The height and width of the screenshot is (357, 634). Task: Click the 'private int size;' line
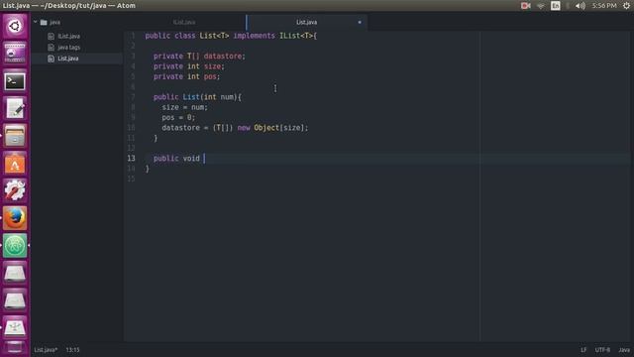189,66
